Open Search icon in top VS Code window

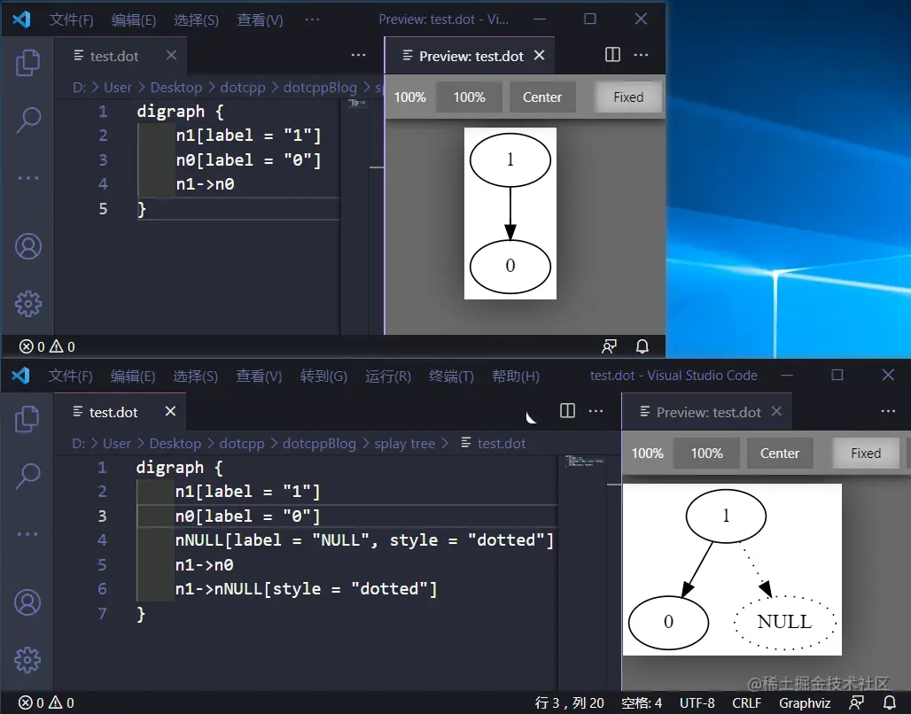tap(27, 120)
